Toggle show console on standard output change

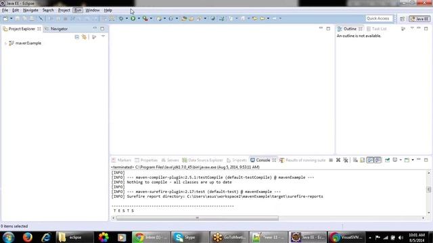(x=370, y=160)
